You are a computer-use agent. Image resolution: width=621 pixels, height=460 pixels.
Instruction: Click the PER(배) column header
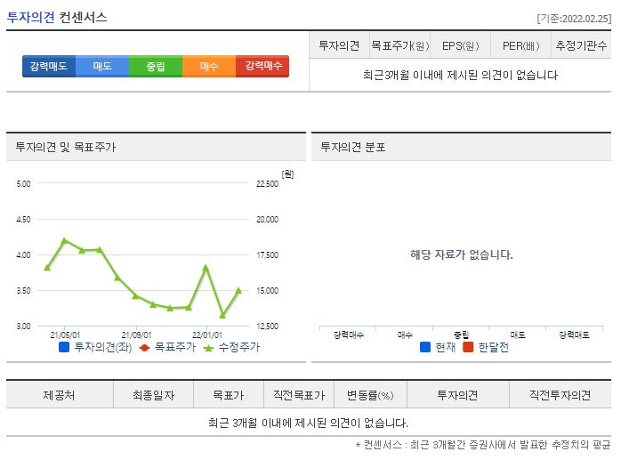click(520, 45)
